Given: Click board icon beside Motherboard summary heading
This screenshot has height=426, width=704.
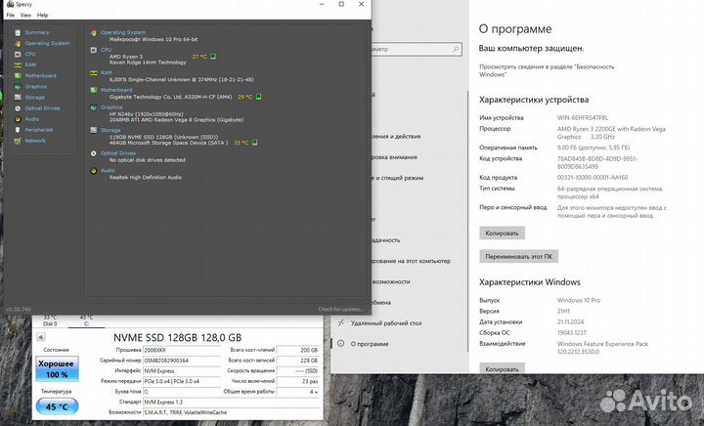Looking at the screenshot, I should click(94, 90).
